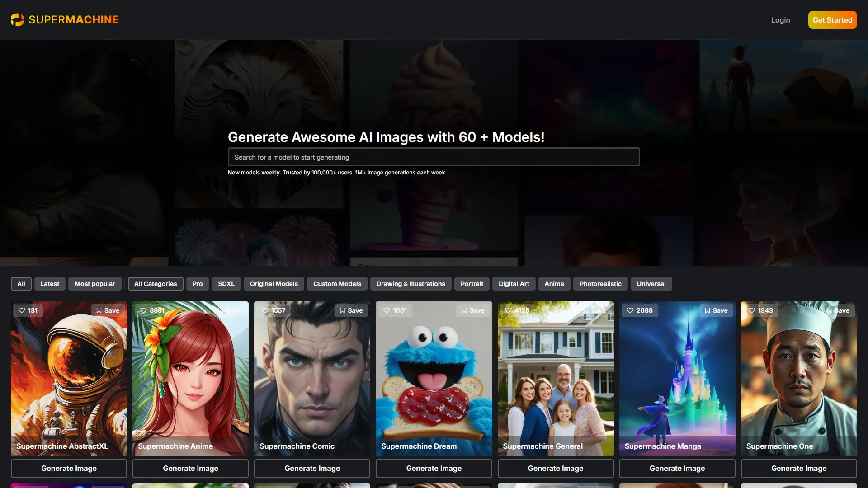Select the All filter tab
This screenshot has width=868, height=488.
tap(21, 284)
